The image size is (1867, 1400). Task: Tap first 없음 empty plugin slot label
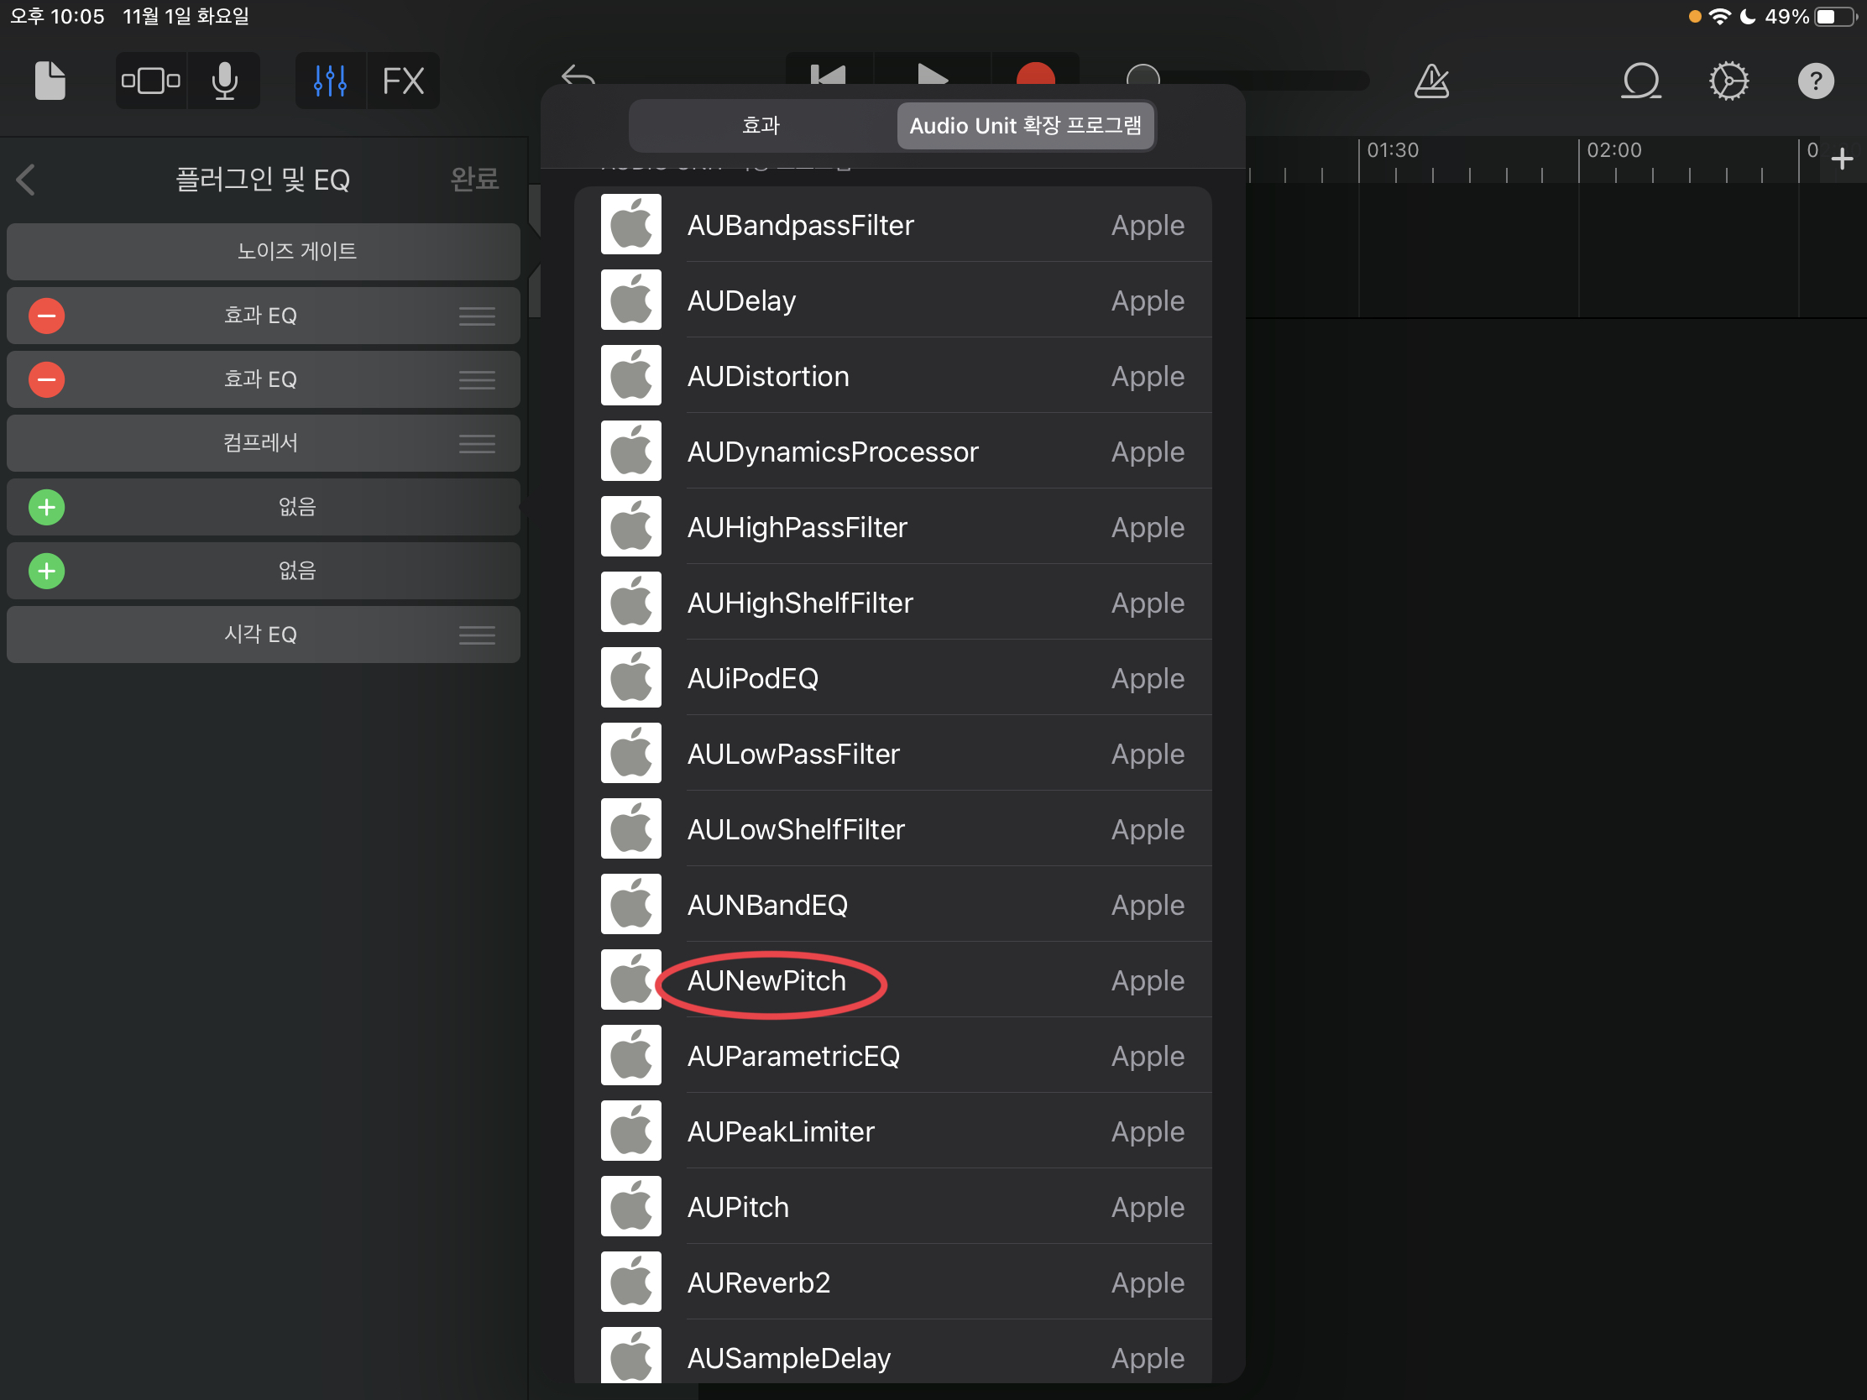(x=297, y=507)
